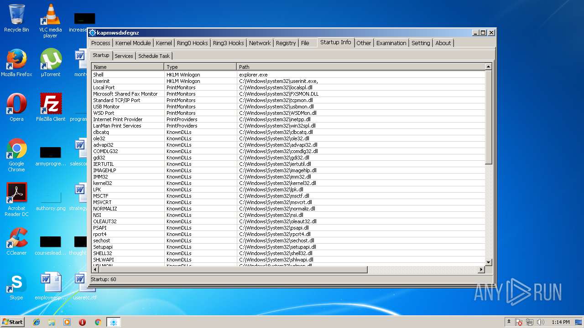Viewport: 584px width, 328px height.
Task: Launch CCleaner desktop shortcut
Action: point(16,241)
